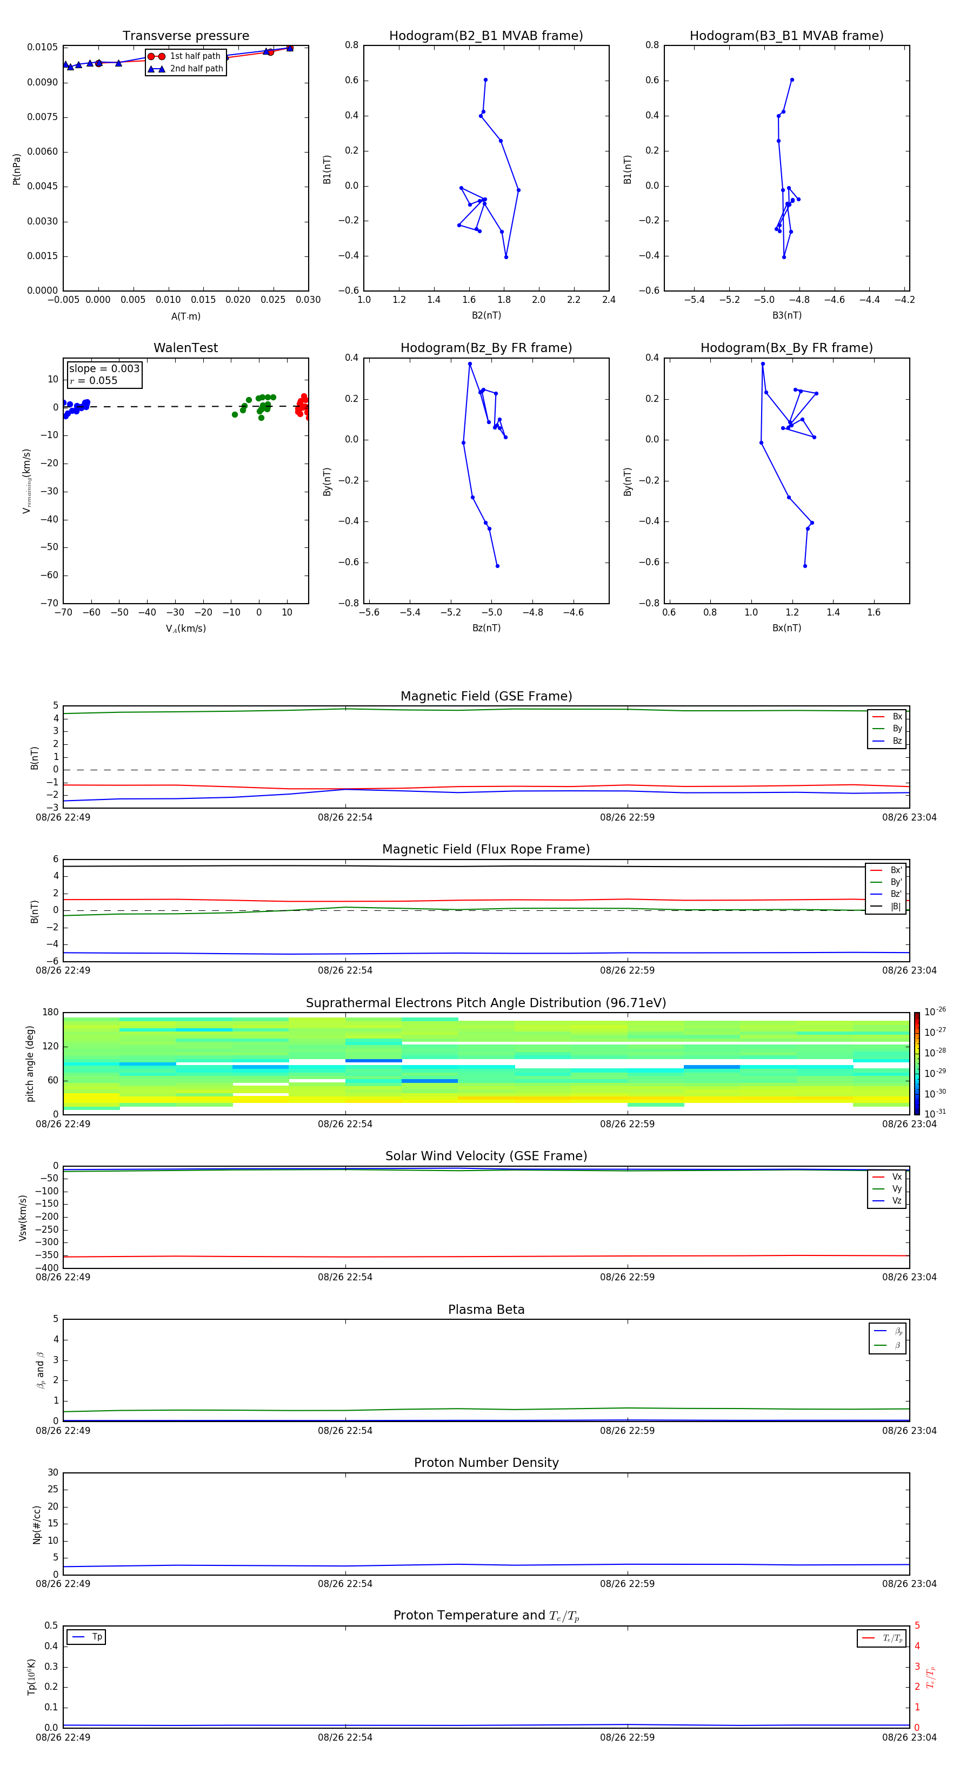Viewport: 973px width, 1785px height.
Task: Select the "slope = 0.003" annotation
Action: (x=104, y=369)
